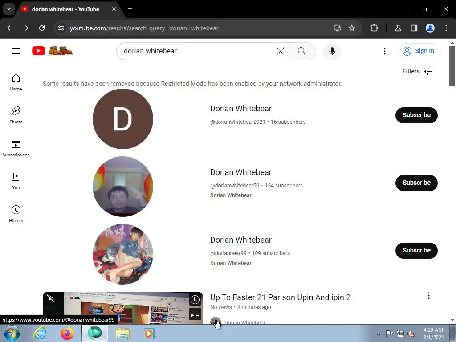Open the You section in the sidebar

[16, 181]
